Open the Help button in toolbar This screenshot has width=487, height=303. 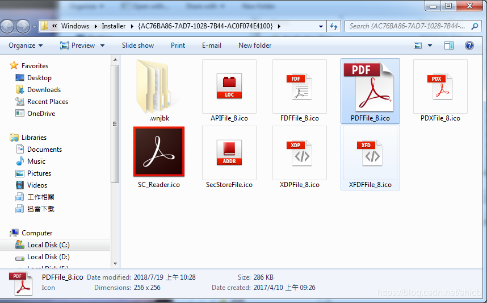point(469,45)
